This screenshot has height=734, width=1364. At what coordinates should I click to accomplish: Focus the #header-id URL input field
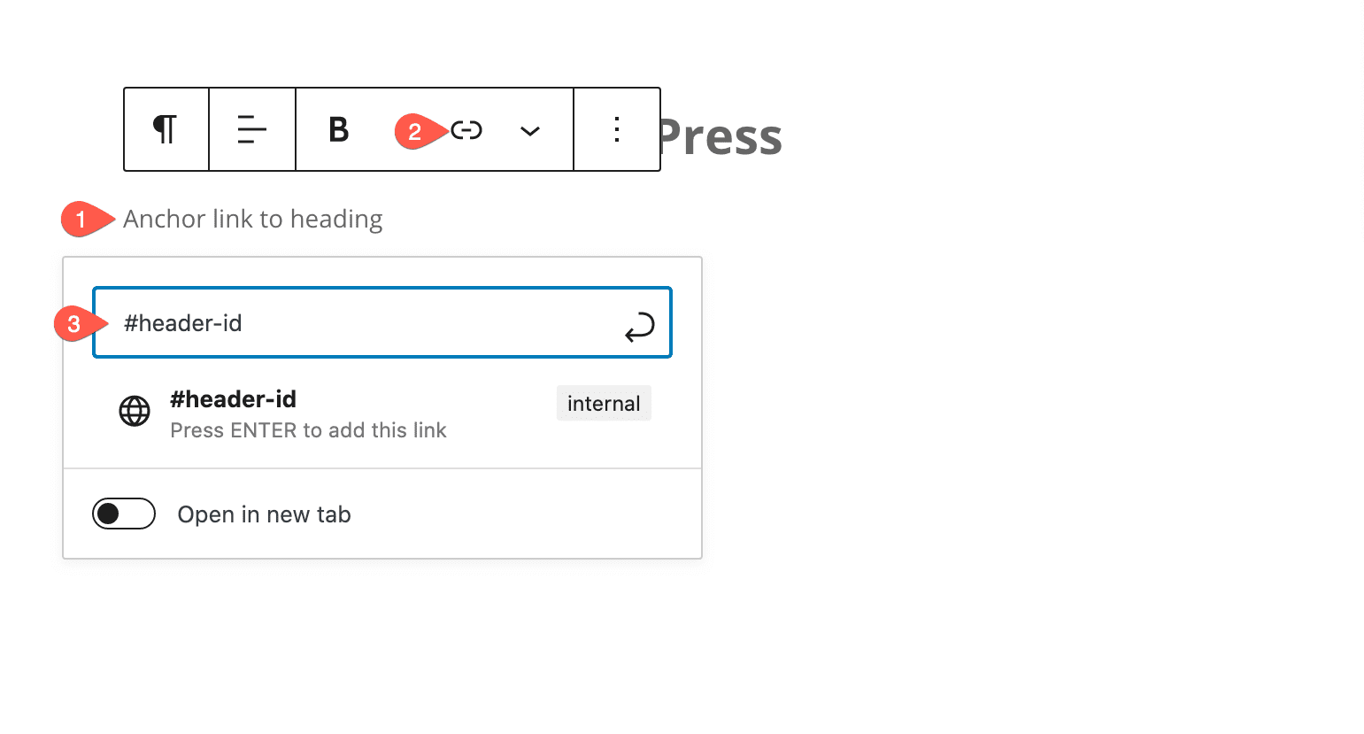[363, 323]
